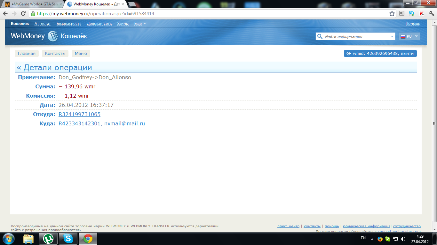Click the Chrome taskbar icon
Screen dimensions: 437x245
tap(88, 239)
